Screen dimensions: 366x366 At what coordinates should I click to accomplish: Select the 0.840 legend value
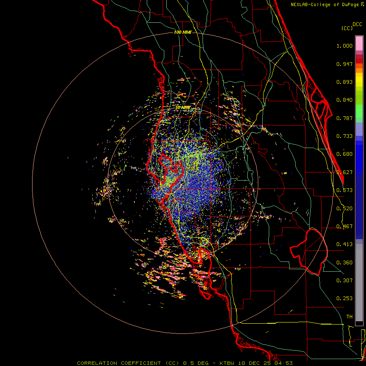coord(344,100)
